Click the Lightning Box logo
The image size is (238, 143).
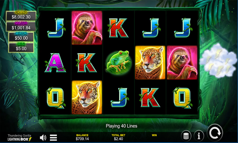[20, 139]
